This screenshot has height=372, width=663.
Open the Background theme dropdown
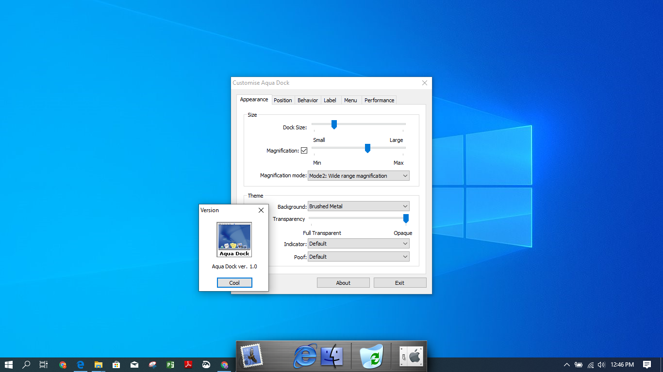coord(358,206)
